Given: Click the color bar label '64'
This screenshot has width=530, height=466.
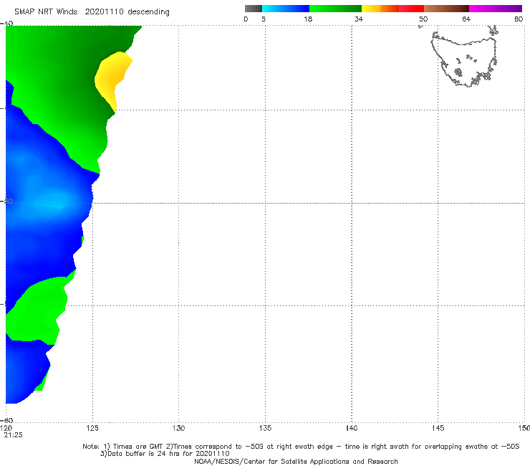Looking at the screenshot, I should pos(466,19).
